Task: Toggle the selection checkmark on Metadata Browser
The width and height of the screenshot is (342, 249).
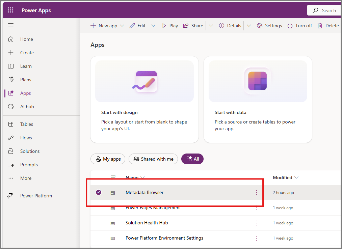Action: (x=98, y=192)
